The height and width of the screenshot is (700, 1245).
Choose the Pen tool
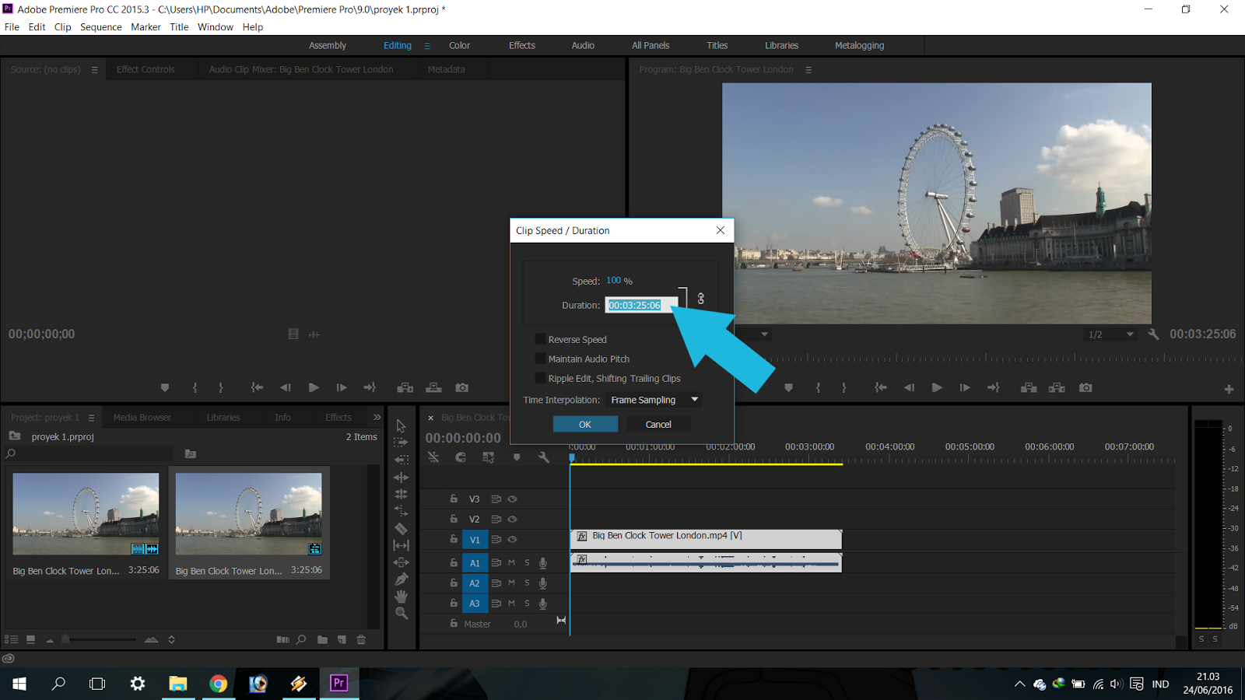(401, 579)
